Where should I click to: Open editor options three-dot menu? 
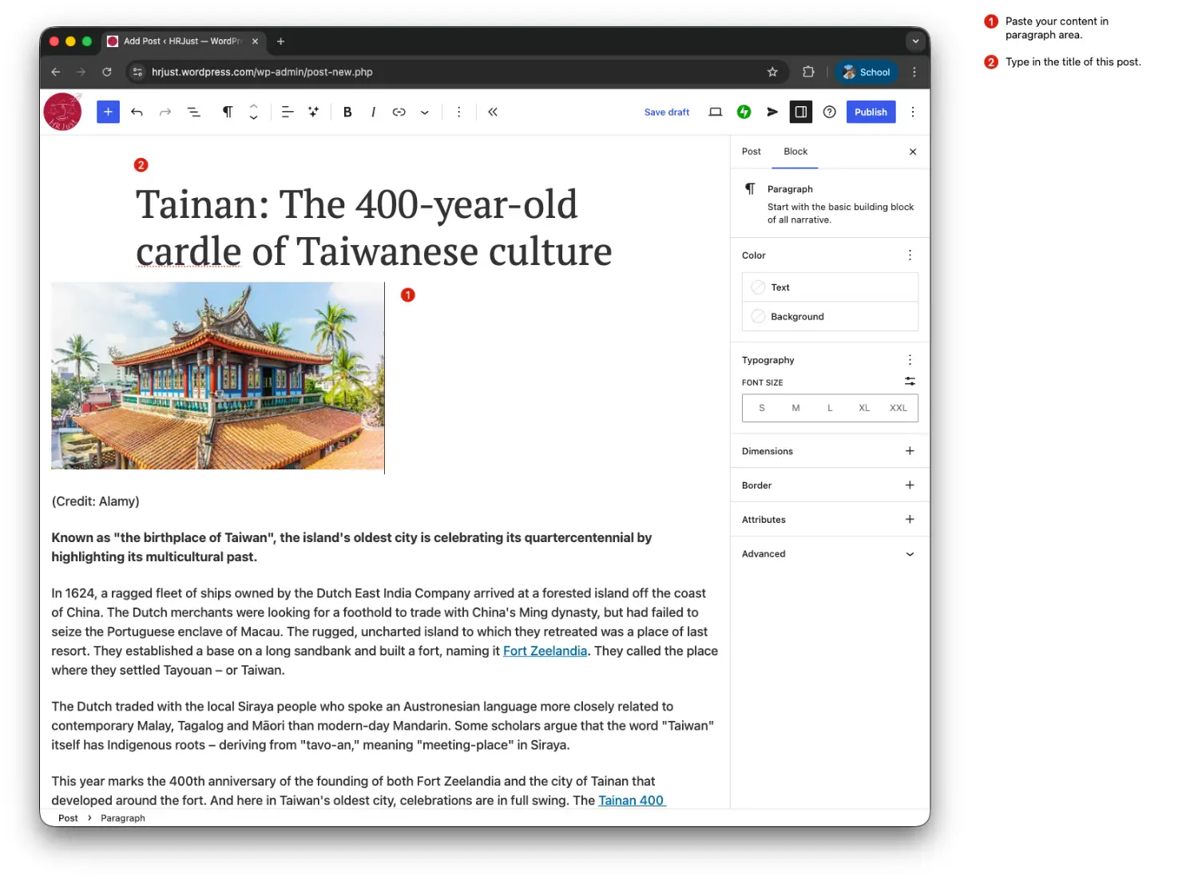[913, 112]
